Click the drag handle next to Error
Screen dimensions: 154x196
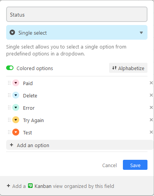point(9,107)
